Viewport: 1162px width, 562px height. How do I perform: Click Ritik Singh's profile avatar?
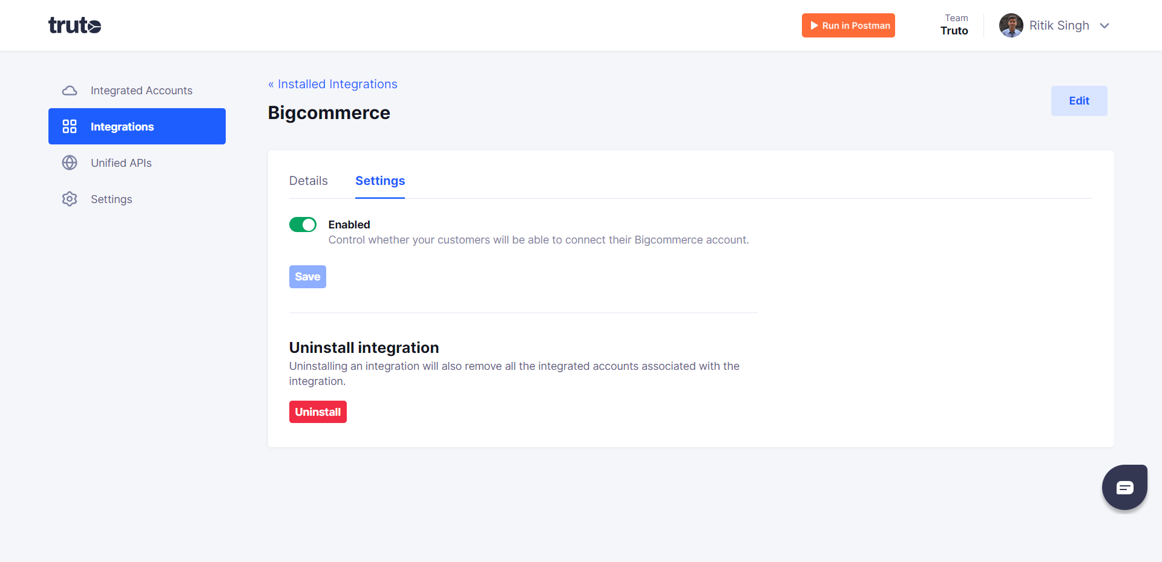tap(1011, 25)
